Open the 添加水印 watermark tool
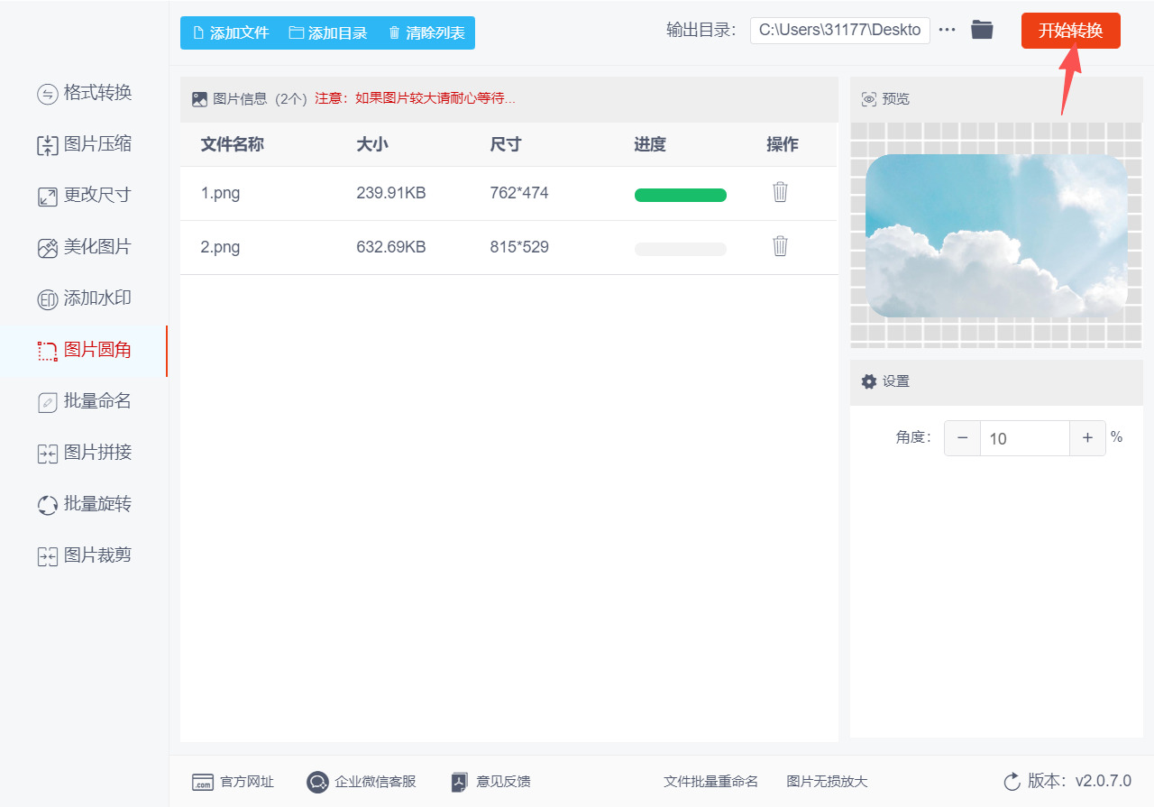Viewport: 1154px width, 807px height. (x=86, y=298)
